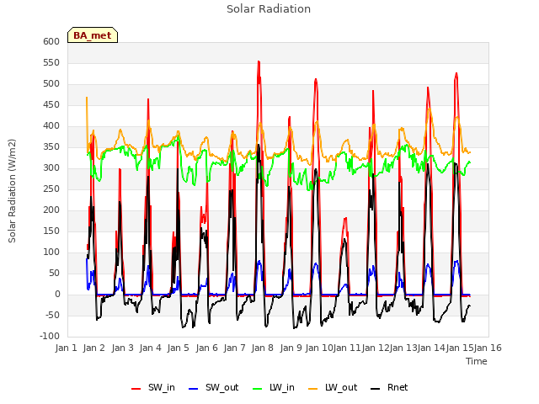The height and width of the screenshot is (404, 539).
Task: Click the -50 y-axis value
Action: click(51, 315)
